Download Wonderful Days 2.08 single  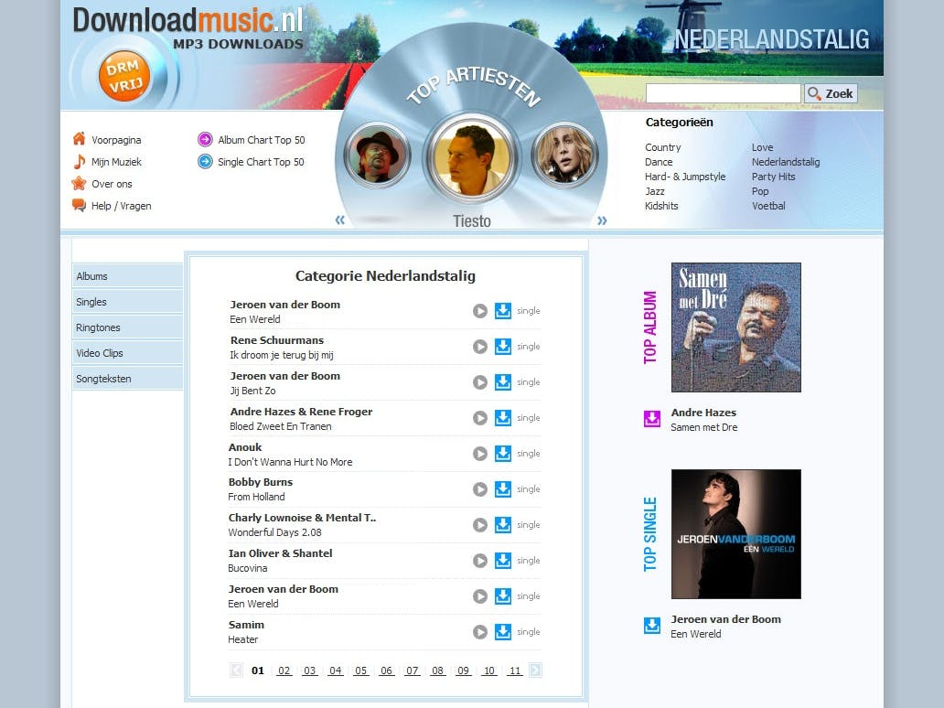[x=503, y=524]
